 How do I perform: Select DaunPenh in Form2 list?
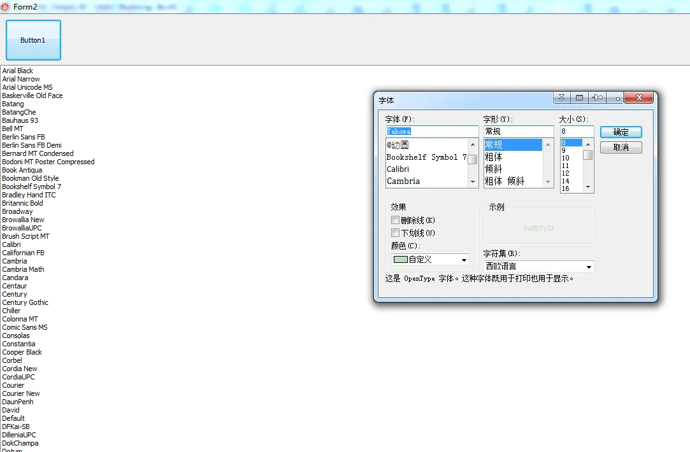tap(18, 402)
